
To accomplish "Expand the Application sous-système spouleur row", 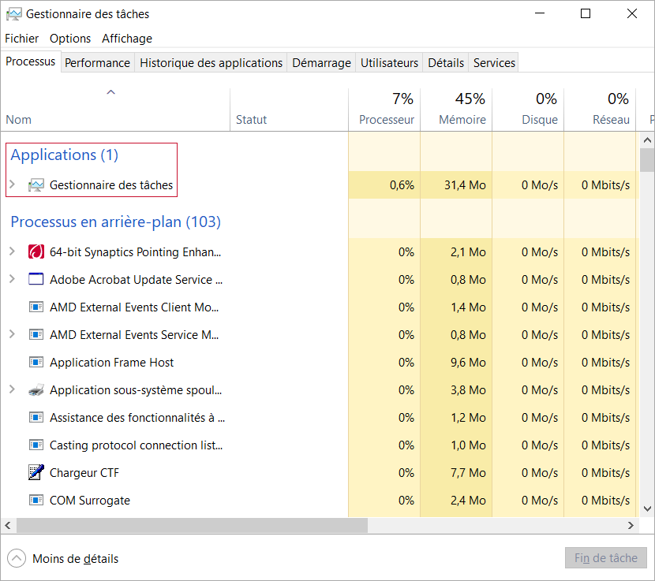I will click(x=12, y=390).
